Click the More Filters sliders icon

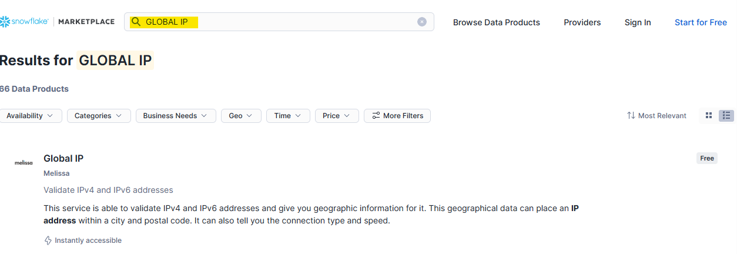click(x=376, y=116)
